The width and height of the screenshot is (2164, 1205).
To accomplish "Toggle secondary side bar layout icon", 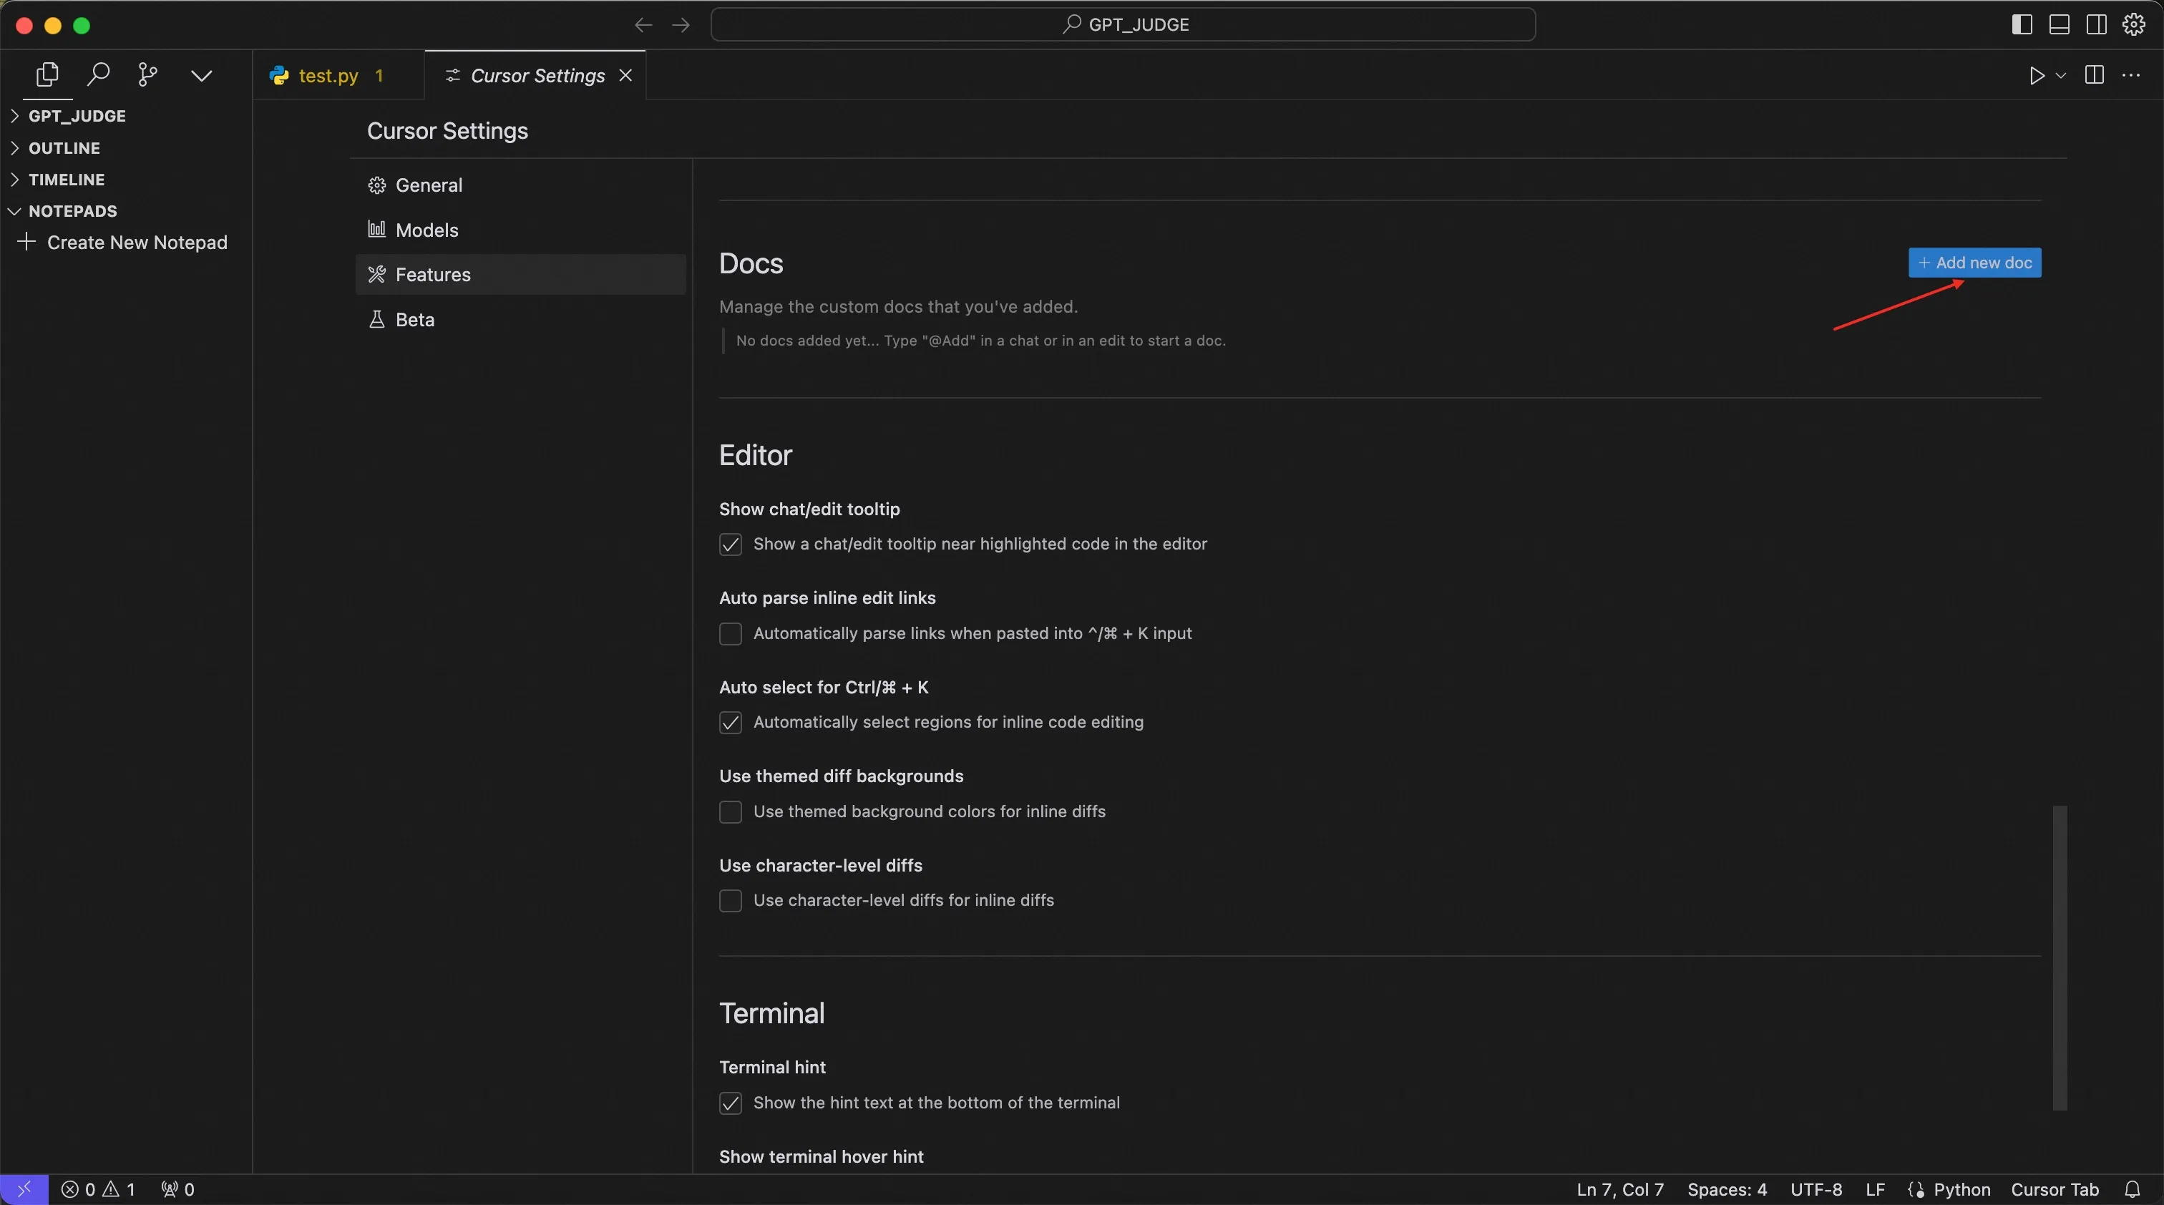I will tap(2096, 24).
